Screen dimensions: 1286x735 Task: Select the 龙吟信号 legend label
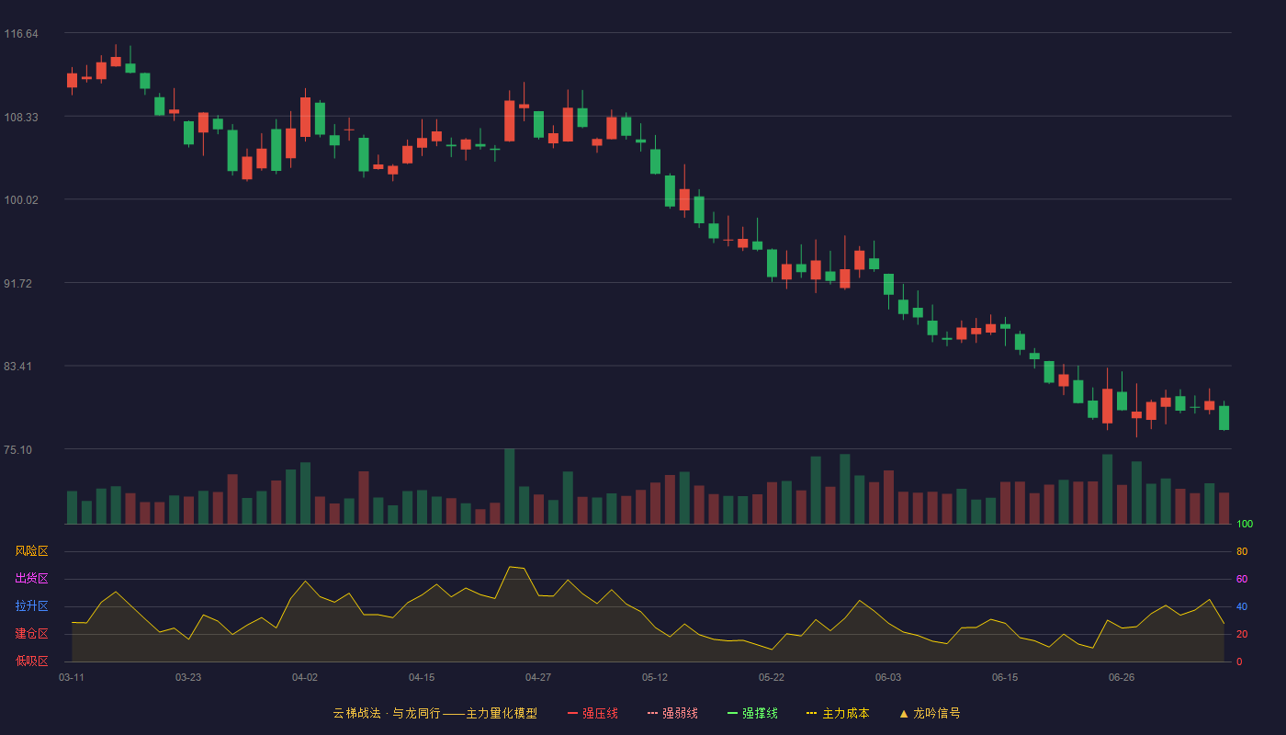[x=937, y=713]
